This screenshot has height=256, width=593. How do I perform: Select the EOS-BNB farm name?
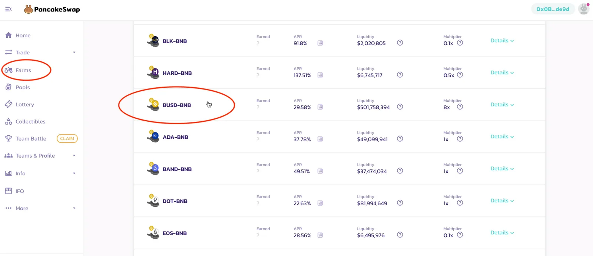click(175, 233)
